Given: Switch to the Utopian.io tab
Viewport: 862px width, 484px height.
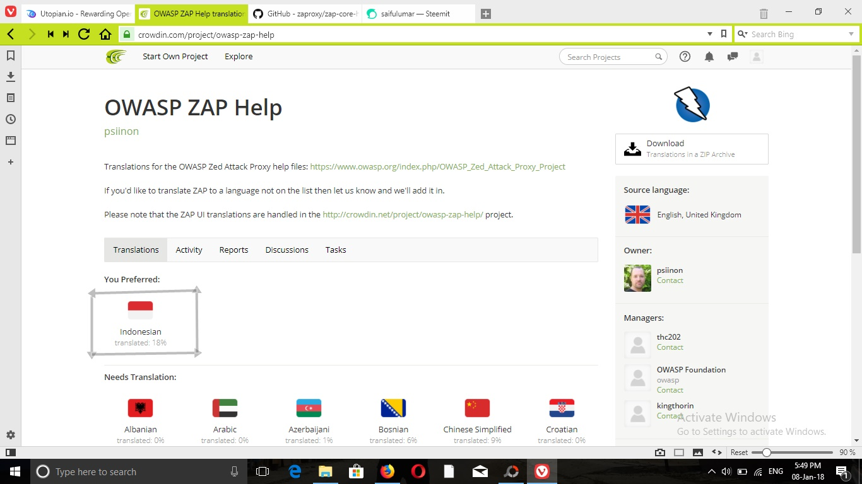Looking at the screenshot, I should [79, 14].
